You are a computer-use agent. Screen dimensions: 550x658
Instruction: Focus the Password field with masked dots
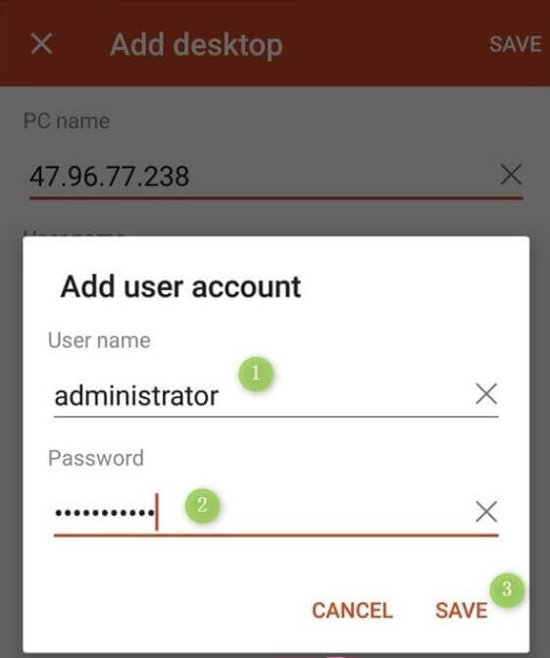tap(260, 512)
